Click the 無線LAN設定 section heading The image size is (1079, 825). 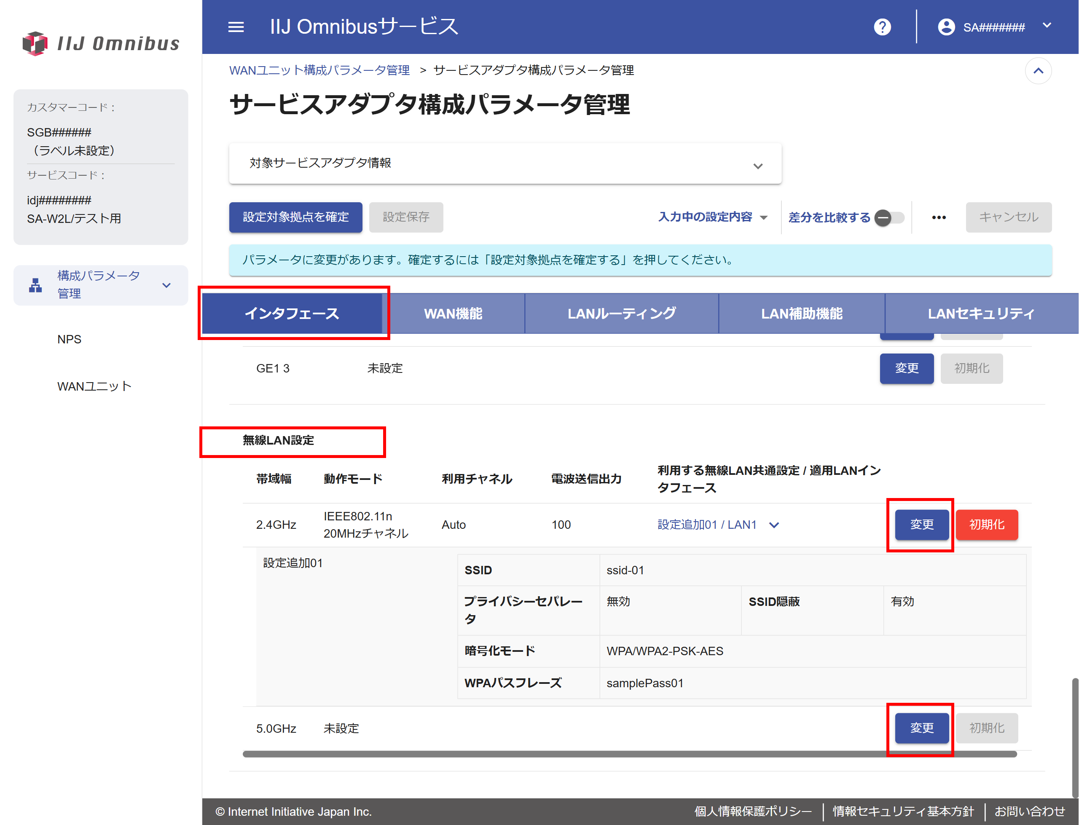pos(279,440)
